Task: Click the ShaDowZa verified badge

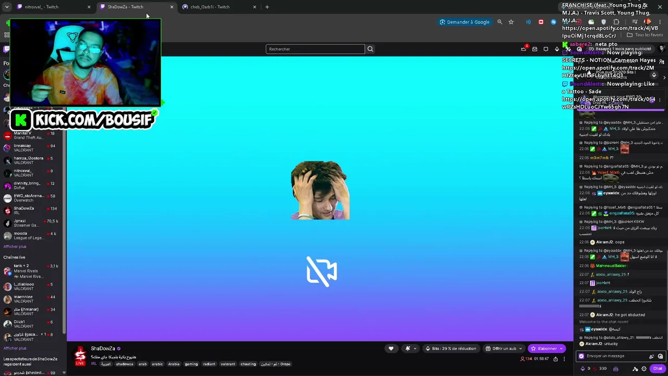Action: (119, 348)
